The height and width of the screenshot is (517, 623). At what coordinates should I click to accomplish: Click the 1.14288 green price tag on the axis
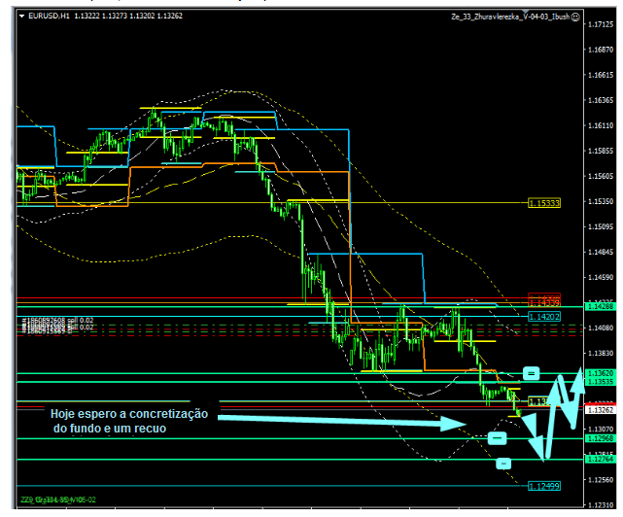point(601,307)
